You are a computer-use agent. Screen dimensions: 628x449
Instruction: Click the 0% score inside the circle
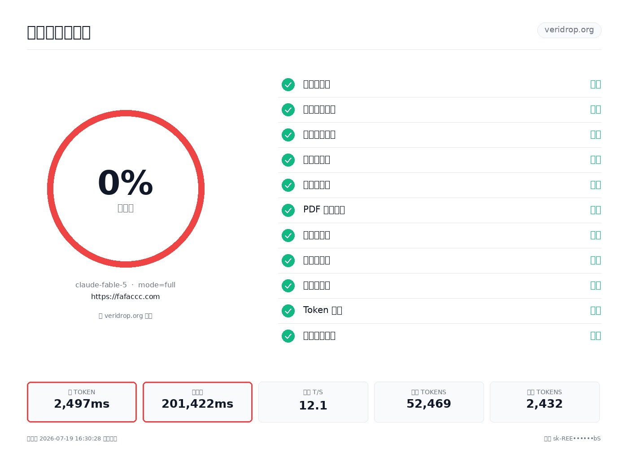126,183
